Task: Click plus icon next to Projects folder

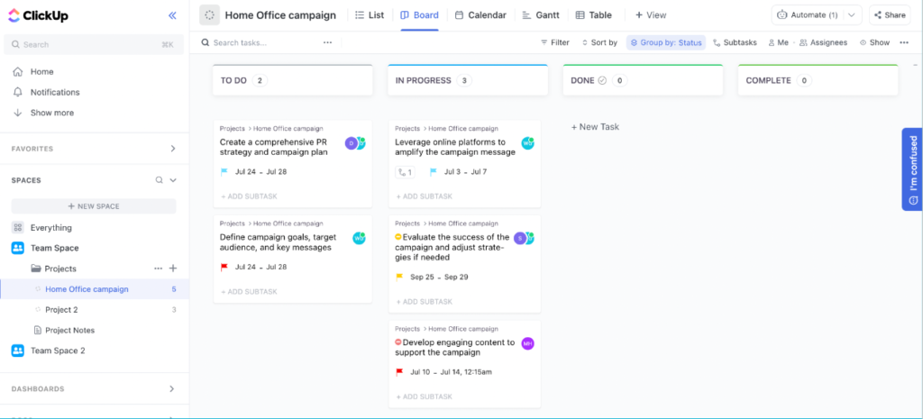Action: [173, 269]
